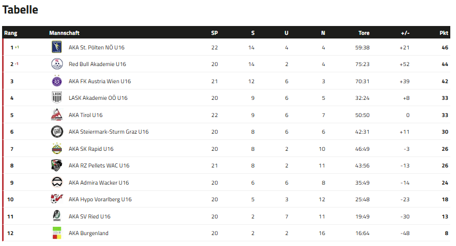Click the Rang column header
Image resolution: width=456 pixels, height=246 pixels.
(x=11, y=33)
